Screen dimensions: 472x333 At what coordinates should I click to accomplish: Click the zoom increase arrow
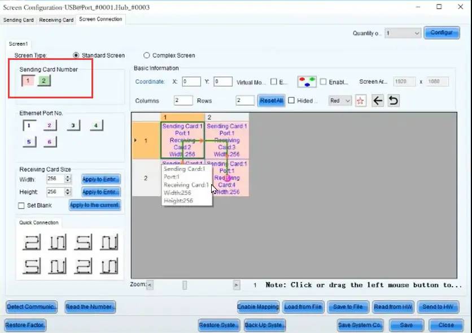pos(237,285)
